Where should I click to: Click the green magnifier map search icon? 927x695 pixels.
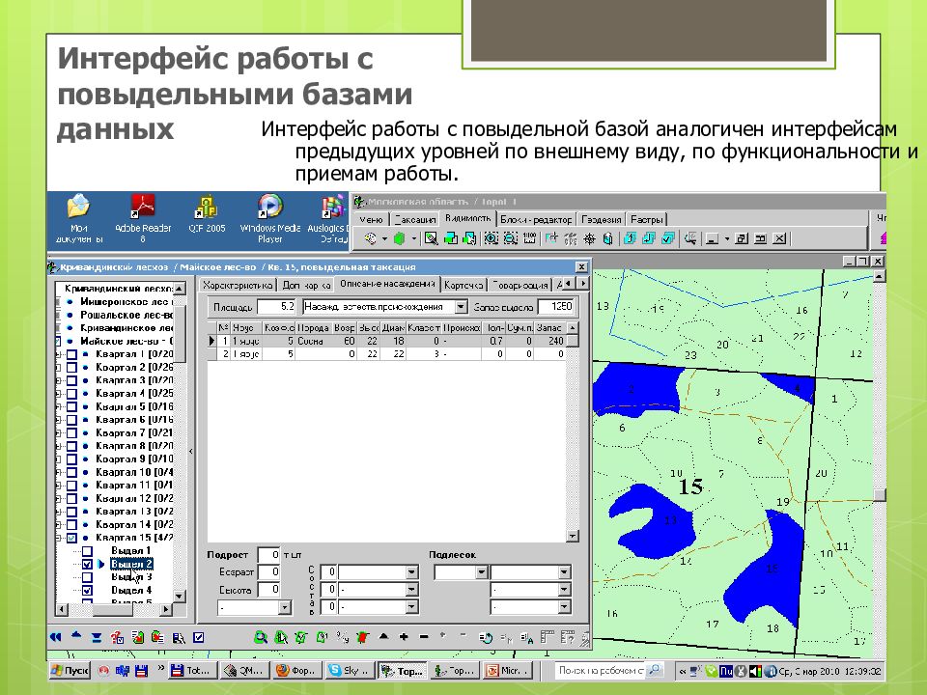point(260,637)
